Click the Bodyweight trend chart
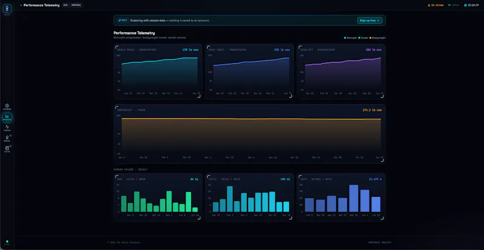The height and width of the screenshot is (250, 484). [249, 134]
